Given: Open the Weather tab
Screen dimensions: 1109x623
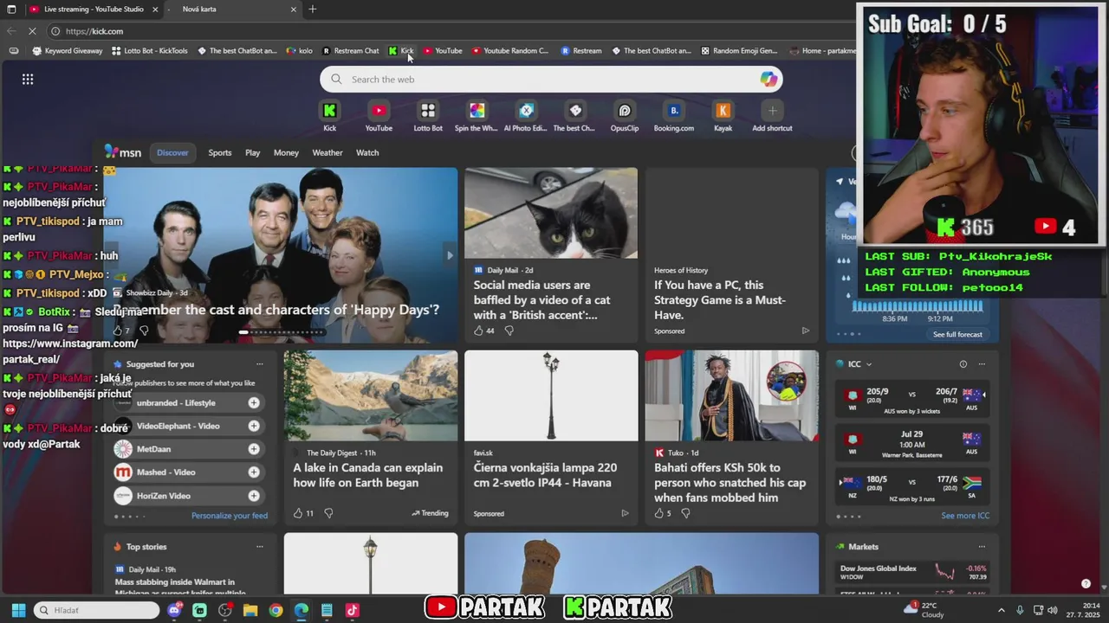Looking at the screenshot, I should [328, 152].
